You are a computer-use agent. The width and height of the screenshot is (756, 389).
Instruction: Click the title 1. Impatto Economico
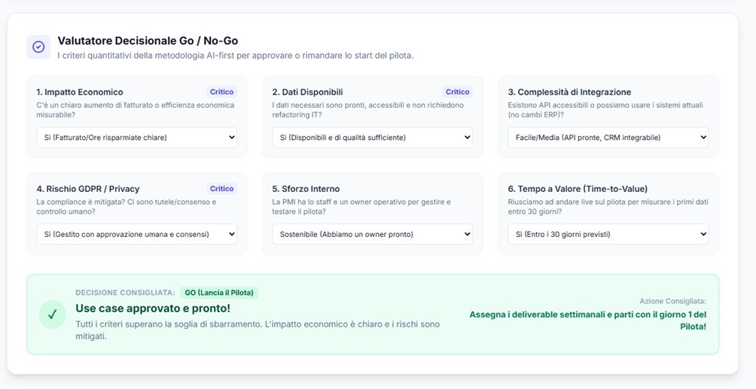tap(80, 92)
